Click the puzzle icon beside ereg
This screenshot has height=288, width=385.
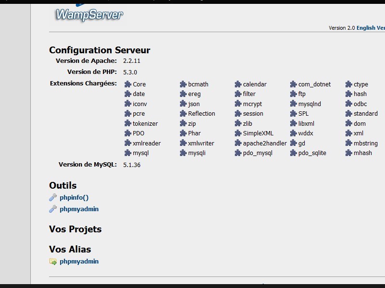coord(183,94)
